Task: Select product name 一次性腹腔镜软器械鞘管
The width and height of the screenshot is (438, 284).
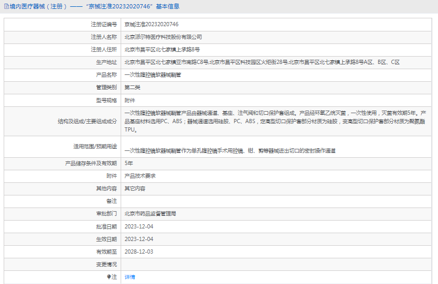Action: tap(153, 75)
